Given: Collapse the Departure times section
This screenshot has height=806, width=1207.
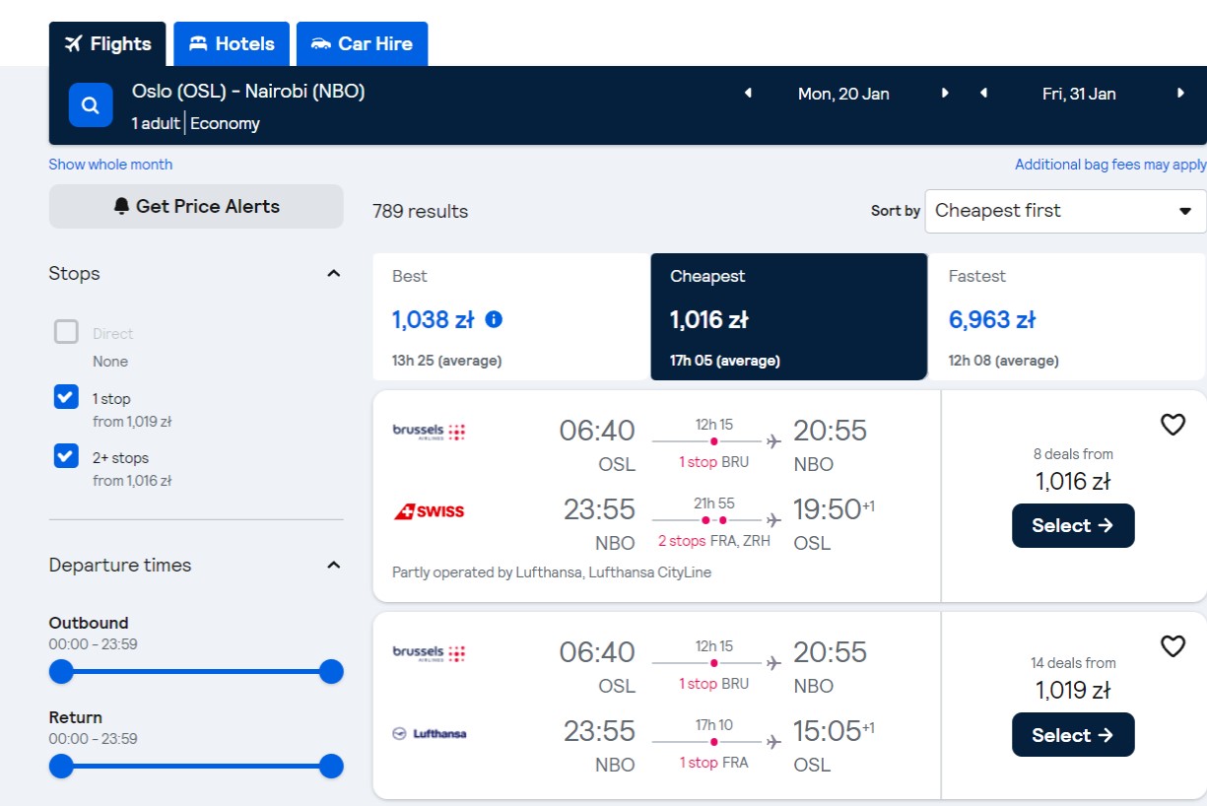Looking at the screenshot, I should 333,566.
